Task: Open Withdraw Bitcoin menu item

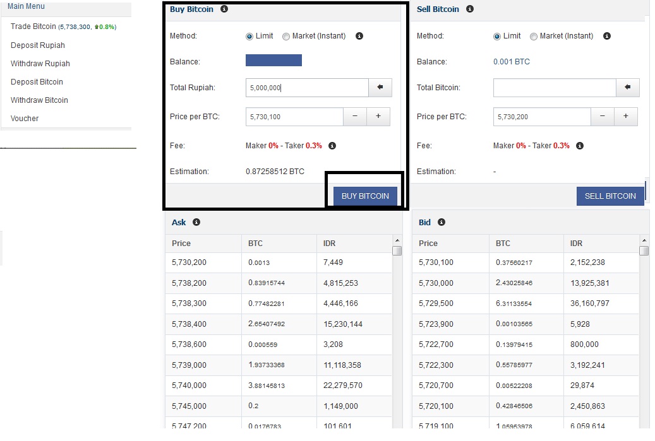Action: tap(39, 100)
